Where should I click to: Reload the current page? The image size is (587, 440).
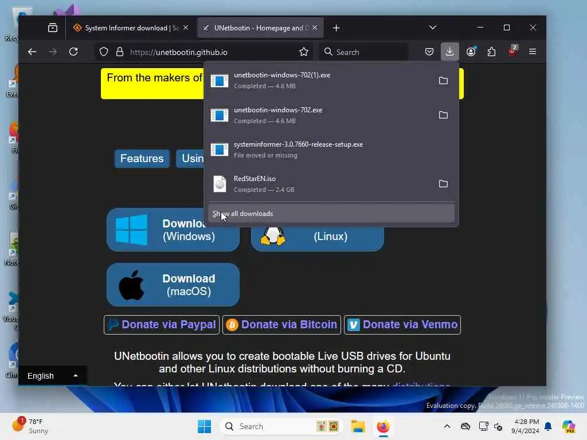click(73, 52)
